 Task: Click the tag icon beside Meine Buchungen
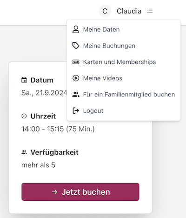coord(76,46)
